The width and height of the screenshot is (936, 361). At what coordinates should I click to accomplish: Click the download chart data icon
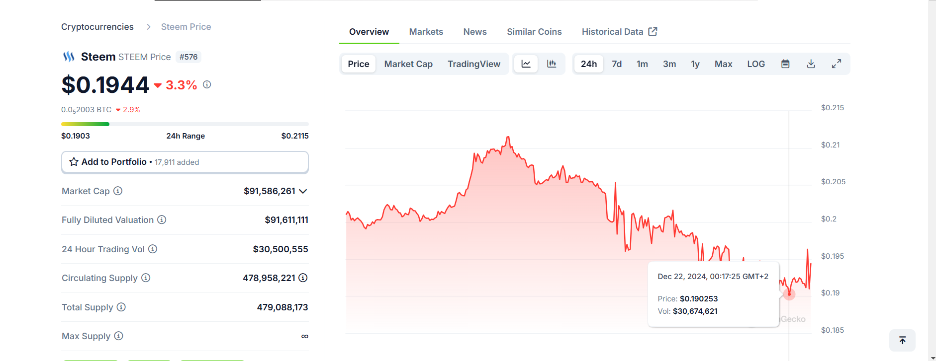811,64
